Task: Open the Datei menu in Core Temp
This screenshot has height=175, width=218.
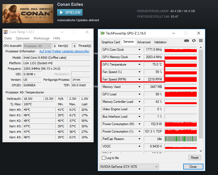Action: (x=8, y=38)
